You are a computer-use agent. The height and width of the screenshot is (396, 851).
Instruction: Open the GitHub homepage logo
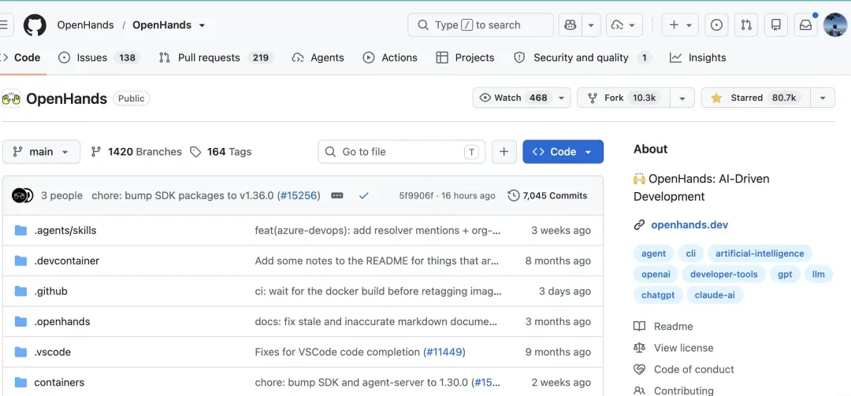[x=35, y=25]
